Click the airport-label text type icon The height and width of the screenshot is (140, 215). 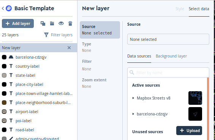coord(11,112)
